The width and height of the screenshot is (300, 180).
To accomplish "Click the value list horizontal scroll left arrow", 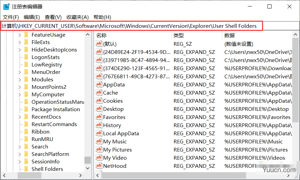I will (98, 175).
